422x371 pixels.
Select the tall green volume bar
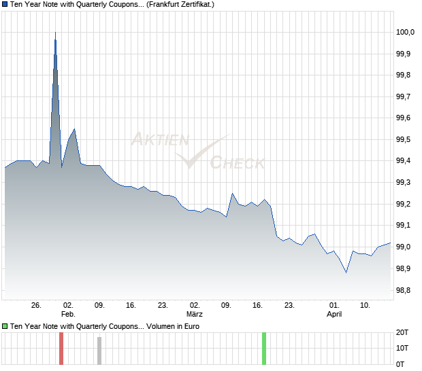(264, 349)
